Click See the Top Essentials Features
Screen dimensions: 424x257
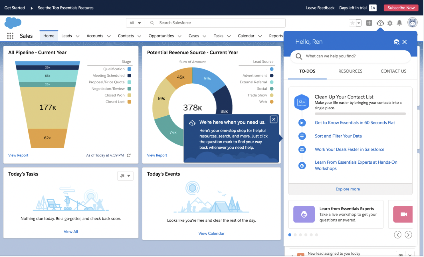66,8
